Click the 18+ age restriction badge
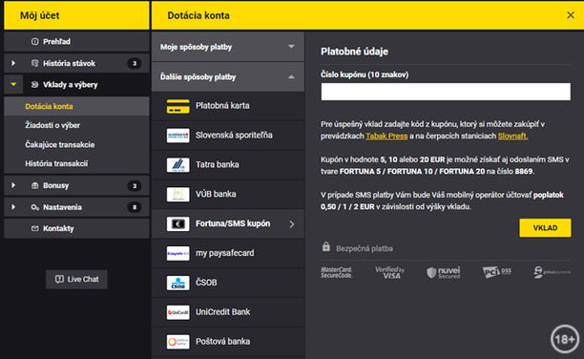Screen dimensions: 584x359 [565, 339]
